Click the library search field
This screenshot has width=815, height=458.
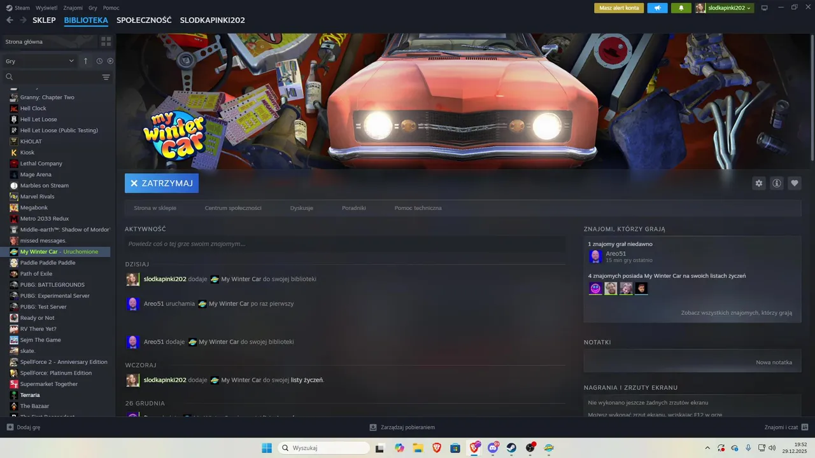click(x=52, y=77)
